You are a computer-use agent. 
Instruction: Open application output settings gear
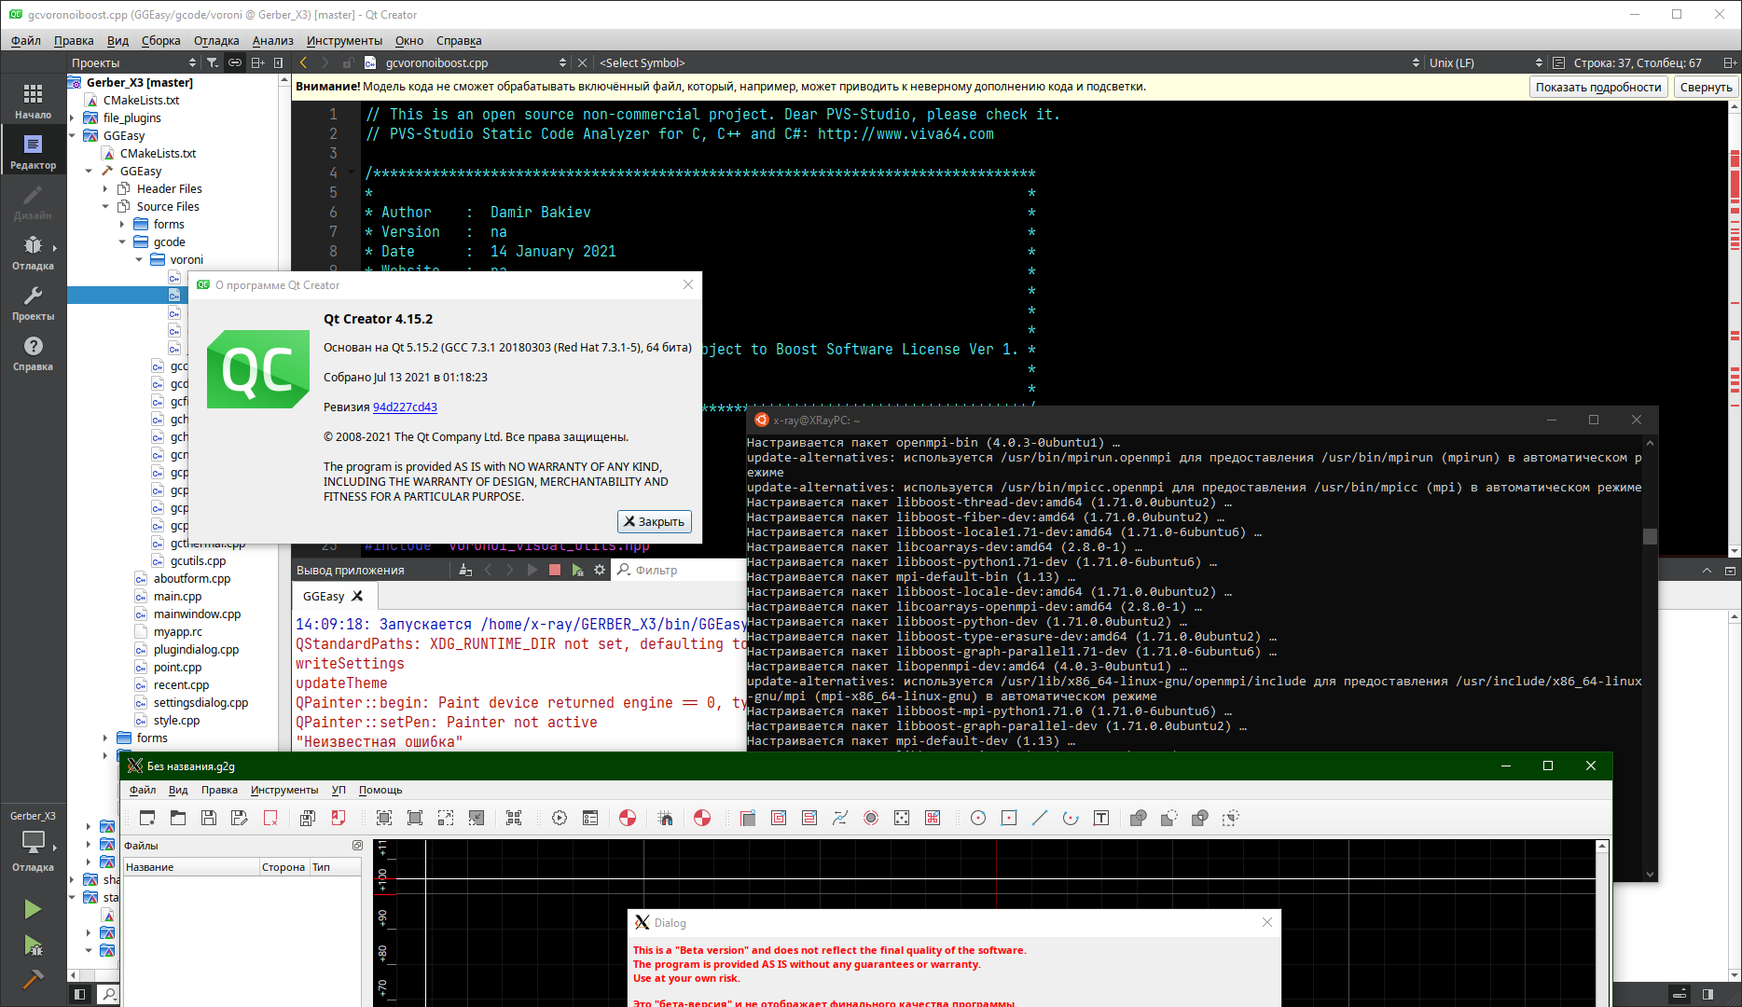[x=600, y=570]
